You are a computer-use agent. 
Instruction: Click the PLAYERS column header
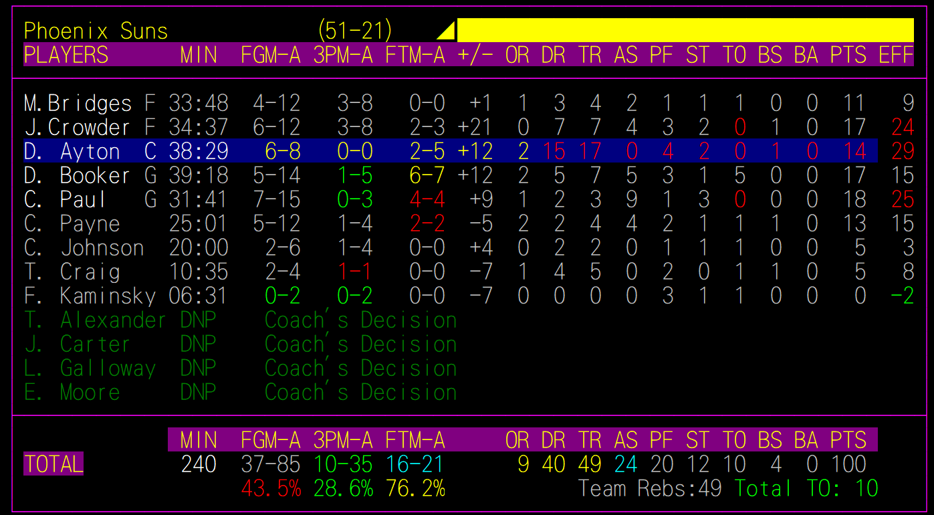66,55
